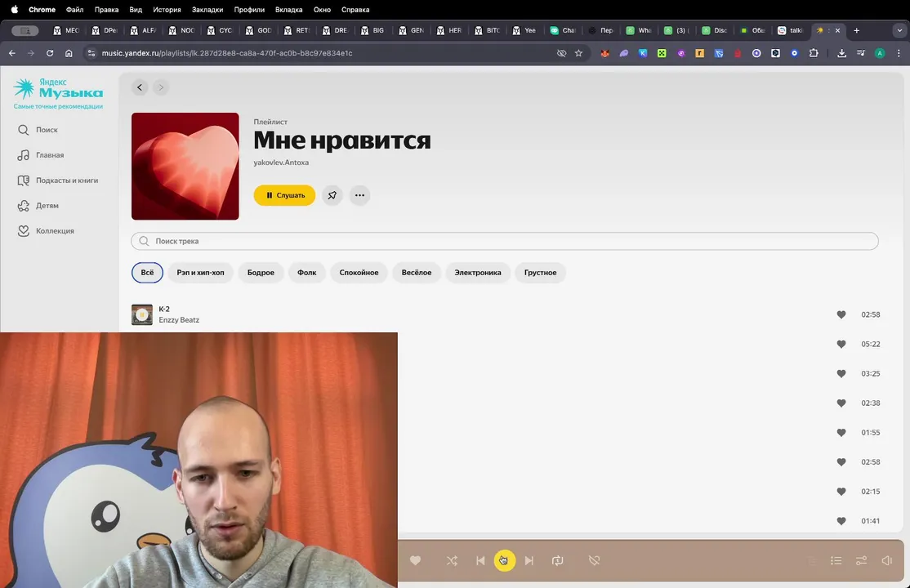Click the dislike crossed-heart icon in player

click(595, 561)
